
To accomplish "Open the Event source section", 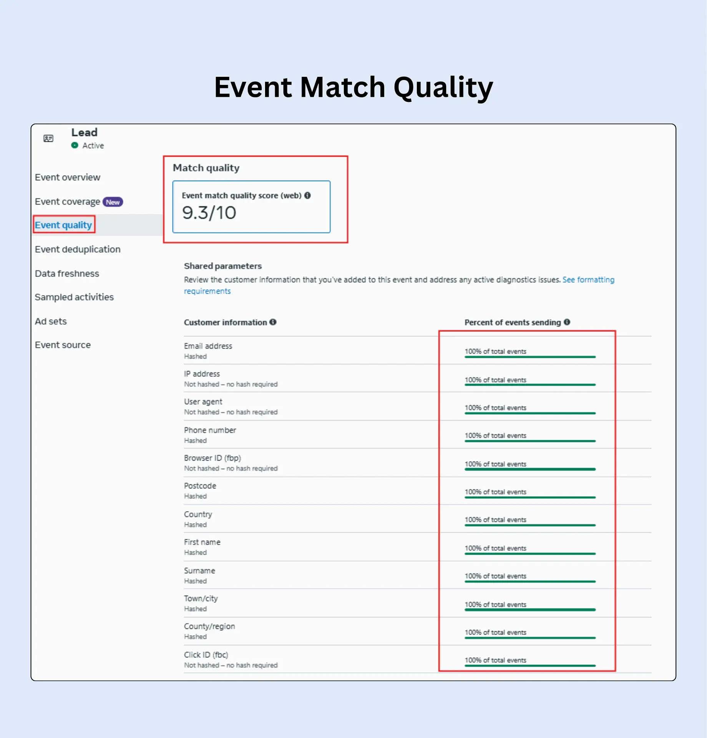I will (x=63, y=345).
